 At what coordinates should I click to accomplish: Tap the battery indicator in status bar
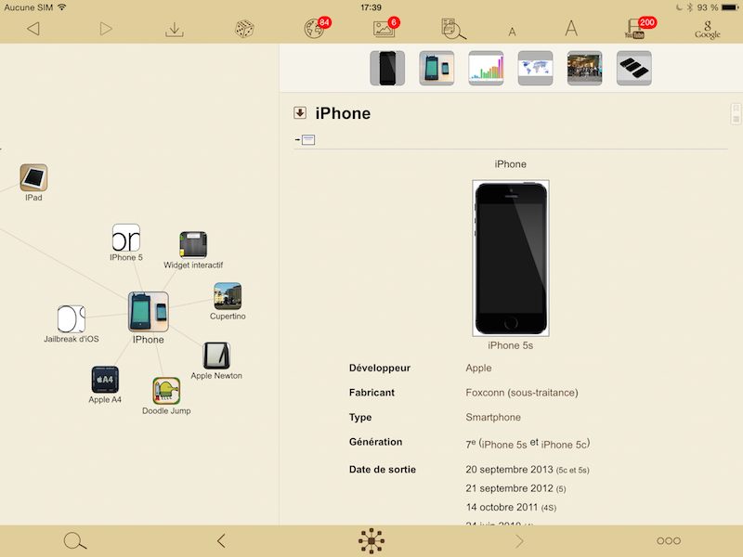point(730,7)
